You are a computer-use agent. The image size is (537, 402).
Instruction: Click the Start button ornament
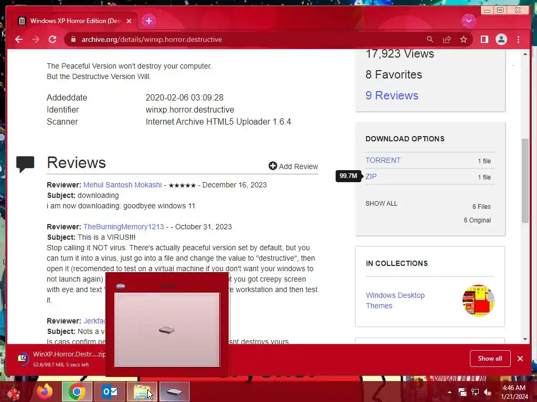coord(14,393)
